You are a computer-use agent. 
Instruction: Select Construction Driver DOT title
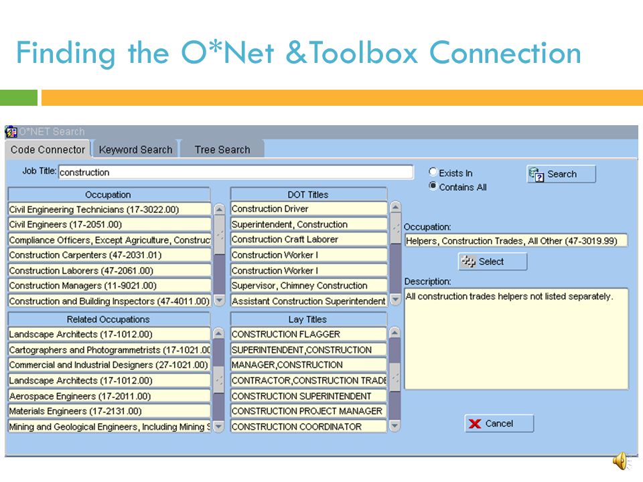tap(309, 209)
